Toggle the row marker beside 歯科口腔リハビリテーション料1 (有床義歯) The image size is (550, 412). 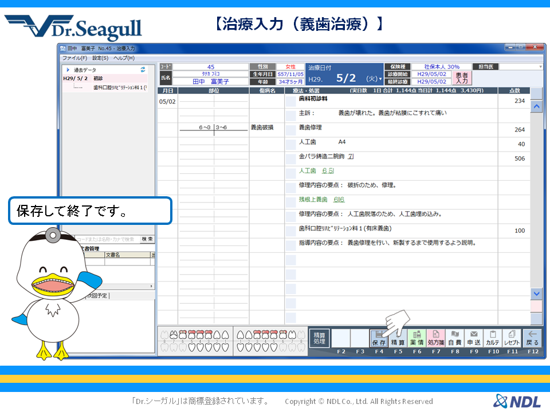tap(291, 231)
